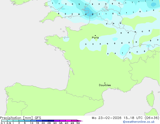Click the Dourbies city marker dot
160x124 pixels.
105,83
